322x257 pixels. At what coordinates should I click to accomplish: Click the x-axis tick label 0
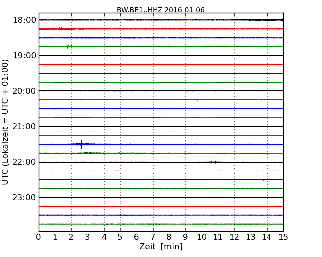click(x=39, y=237)
